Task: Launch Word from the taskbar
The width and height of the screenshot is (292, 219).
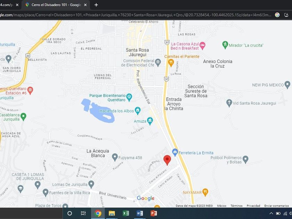Action: pyautogui.click(x=140, y=213)
